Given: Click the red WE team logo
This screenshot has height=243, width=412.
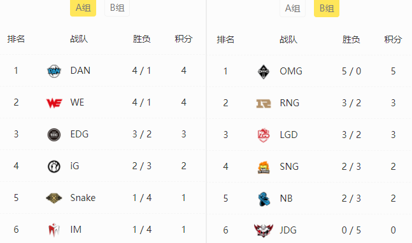Looking at the screenshot, I should [54, 103].
